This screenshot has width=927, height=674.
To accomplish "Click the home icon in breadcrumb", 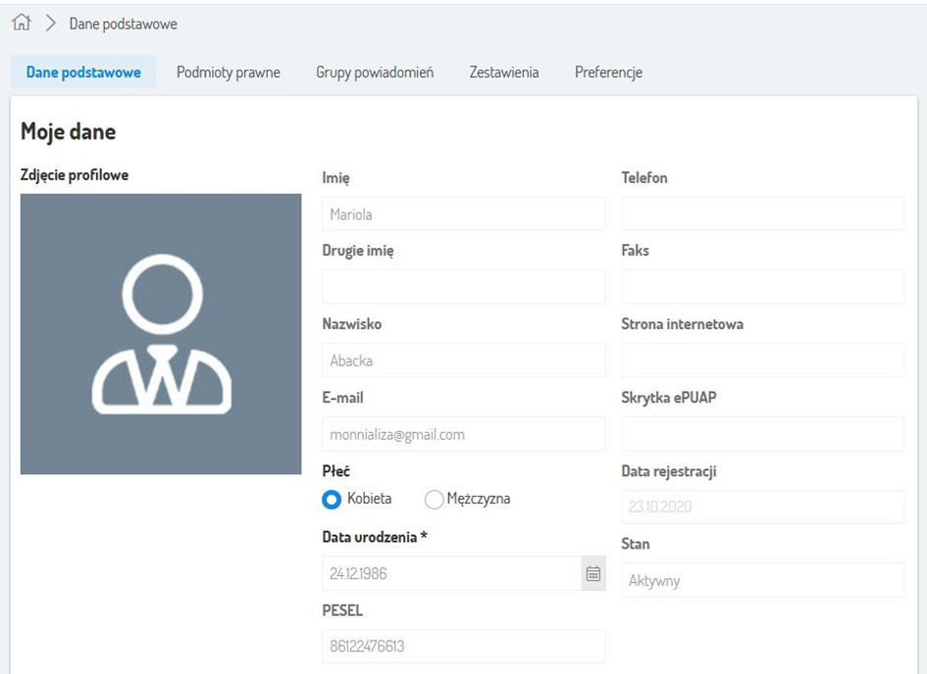I will coord(22,24).
